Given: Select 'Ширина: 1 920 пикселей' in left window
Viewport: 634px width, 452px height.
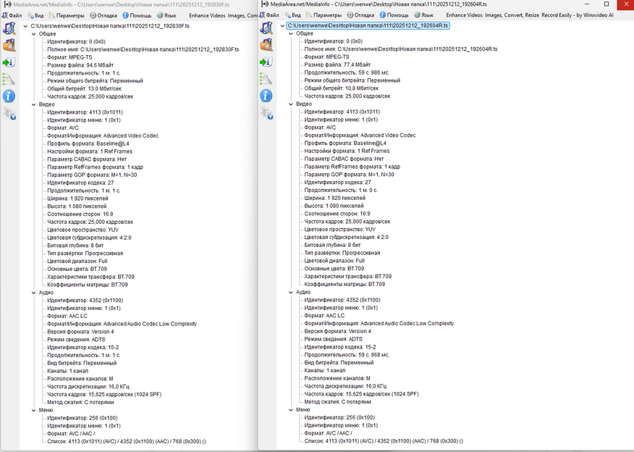Looking at the screenshot, I should (77, 198).
